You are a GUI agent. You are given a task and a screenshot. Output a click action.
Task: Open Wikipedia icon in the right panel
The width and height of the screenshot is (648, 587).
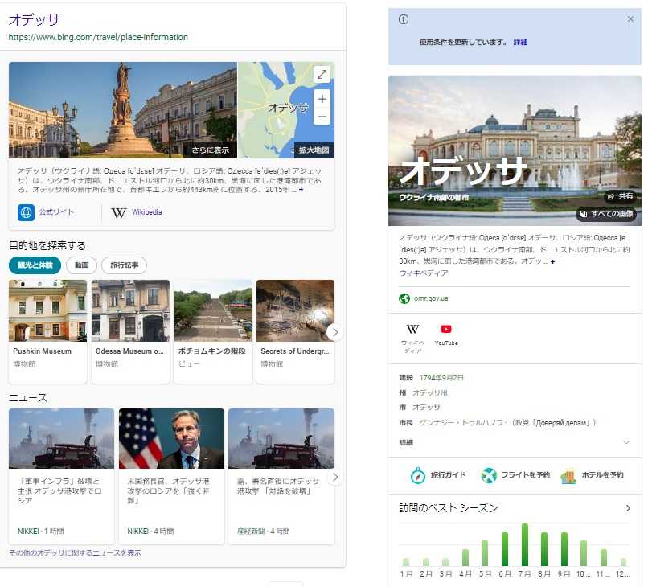412,329
